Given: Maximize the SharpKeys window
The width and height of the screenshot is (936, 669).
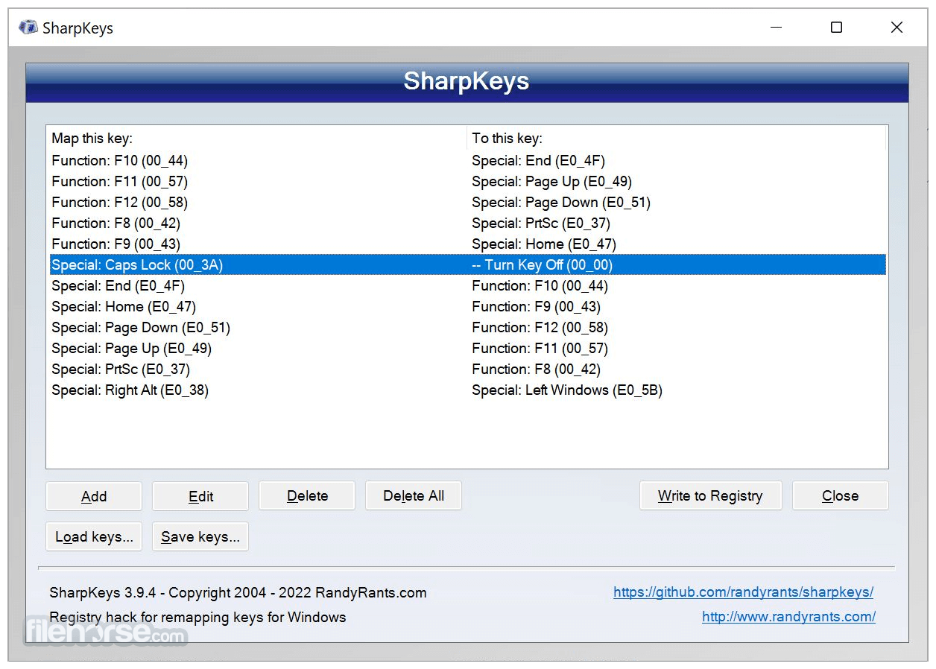Looking at the screenshot, I should pyautogui.click(x=836, y=28).
